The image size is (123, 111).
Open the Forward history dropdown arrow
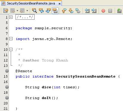[x=27, y=10]
